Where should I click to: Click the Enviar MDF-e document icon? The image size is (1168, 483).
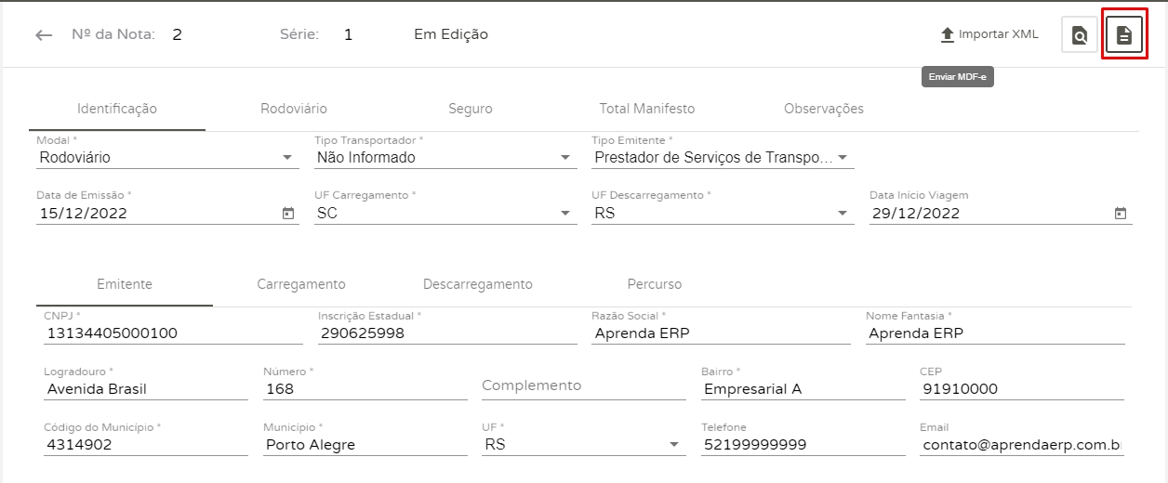(1123, 36)
